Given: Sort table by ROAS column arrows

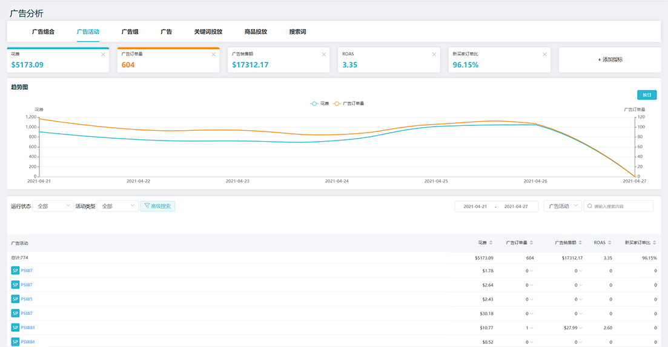Looking at the screenshot, I should [610, 243].
